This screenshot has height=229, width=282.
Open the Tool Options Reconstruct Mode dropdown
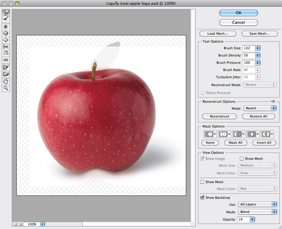coord(260,85)
